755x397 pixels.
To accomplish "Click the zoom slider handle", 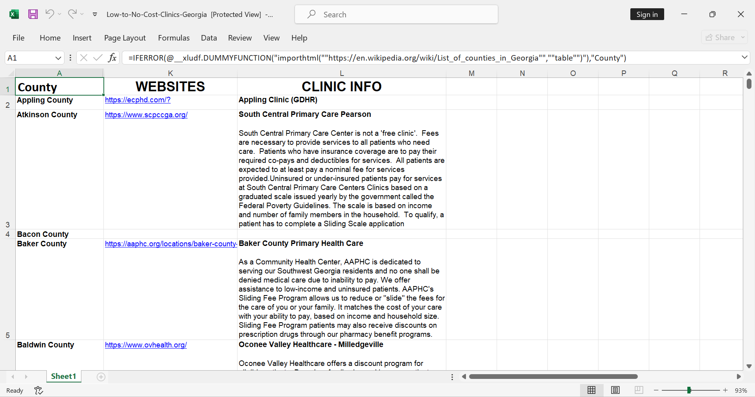I will 689,390.
